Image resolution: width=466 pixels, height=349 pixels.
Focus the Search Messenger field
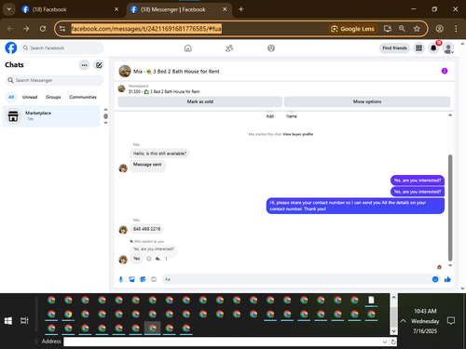pyautogui.click(x=54, y=80)
